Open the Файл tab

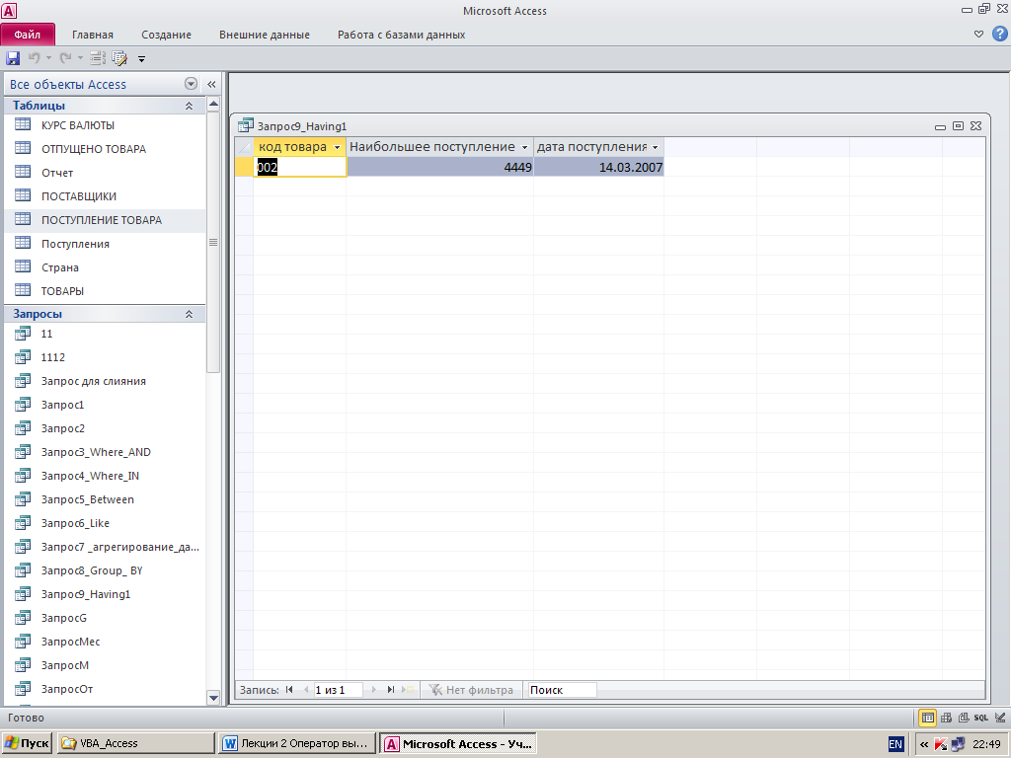tap(28, 35)
